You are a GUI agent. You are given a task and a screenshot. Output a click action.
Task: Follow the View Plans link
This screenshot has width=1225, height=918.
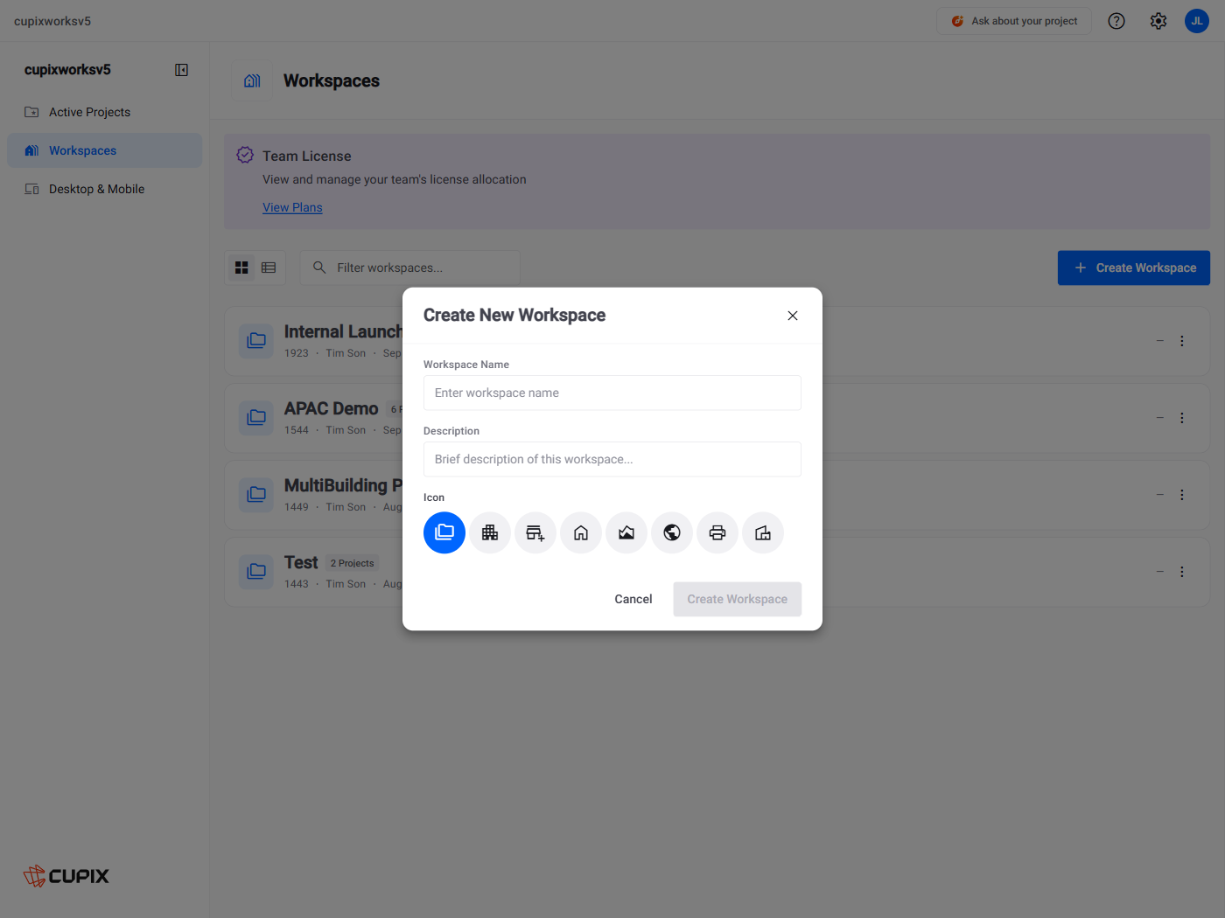click(x=292, y=207)
